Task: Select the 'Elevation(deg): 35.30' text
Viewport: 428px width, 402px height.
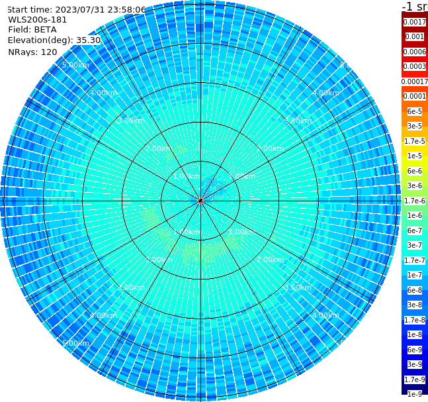Action: (x=54, y=40)
